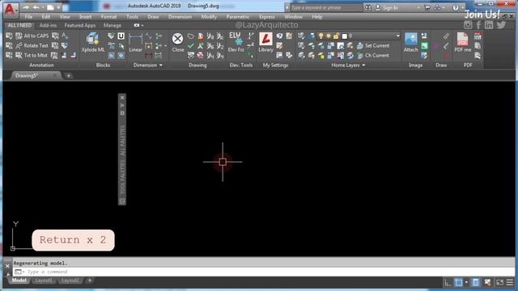Click the green checkmark icon in Drawing panel

[191, 46]
